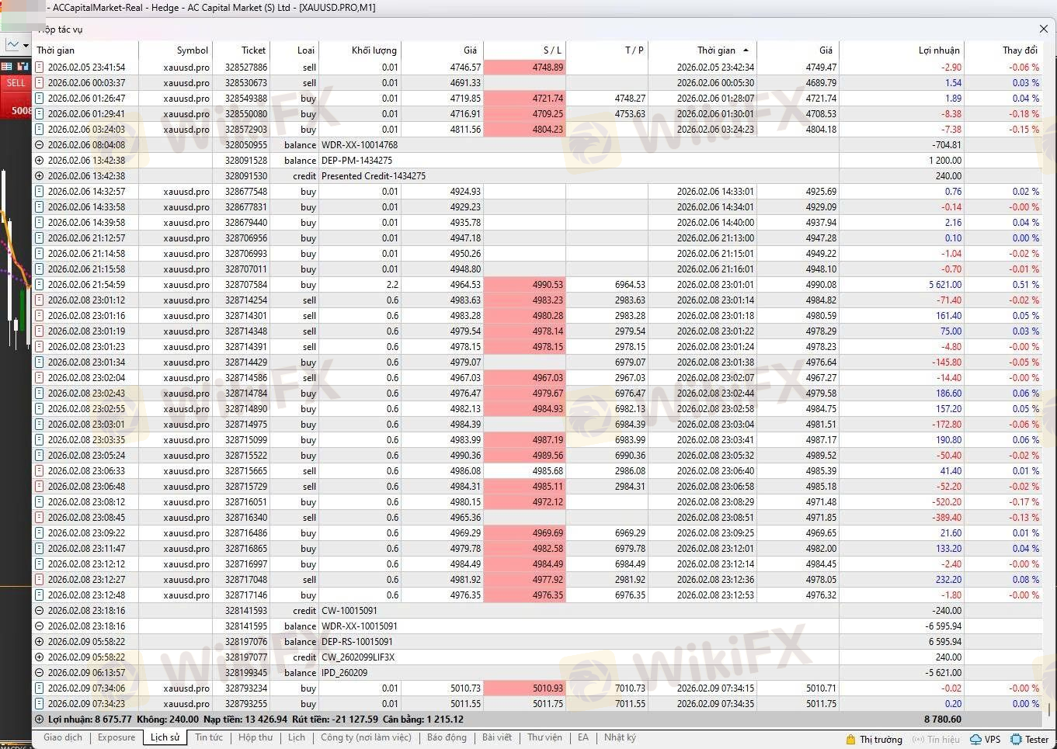Toggle sort arrow on the closing Thời gian column
This screenshot has height=749, width=1057.
[746, 50]
